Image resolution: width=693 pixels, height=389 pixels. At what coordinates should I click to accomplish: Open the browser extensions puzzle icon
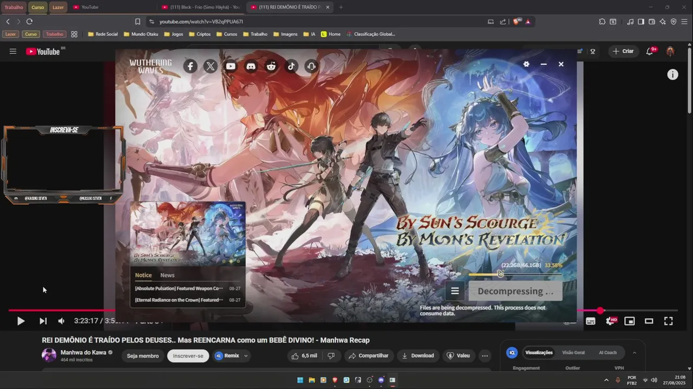[x=602, y=22]
